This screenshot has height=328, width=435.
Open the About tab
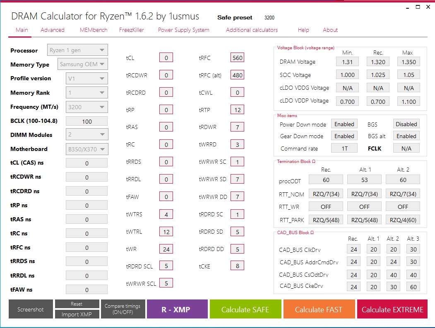330,30
